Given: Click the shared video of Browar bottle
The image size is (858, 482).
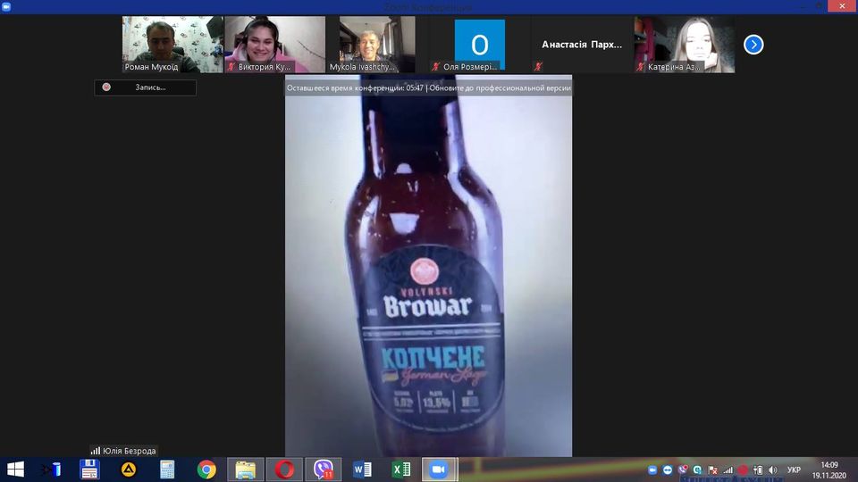Looking at the screenshot, I should point(428,266).
